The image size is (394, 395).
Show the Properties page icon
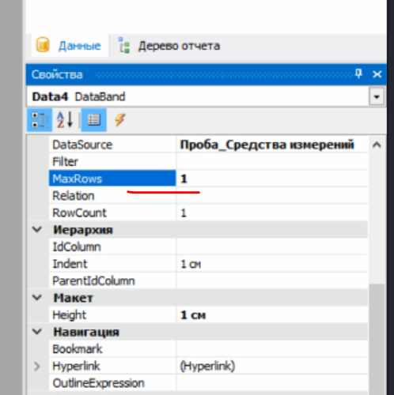[x=94, y=120]
